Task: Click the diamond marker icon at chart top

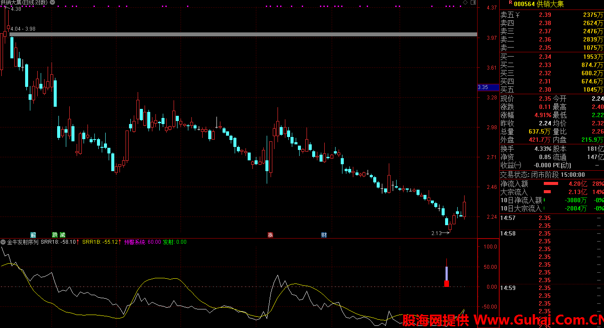Action: (x=465, y=2)
